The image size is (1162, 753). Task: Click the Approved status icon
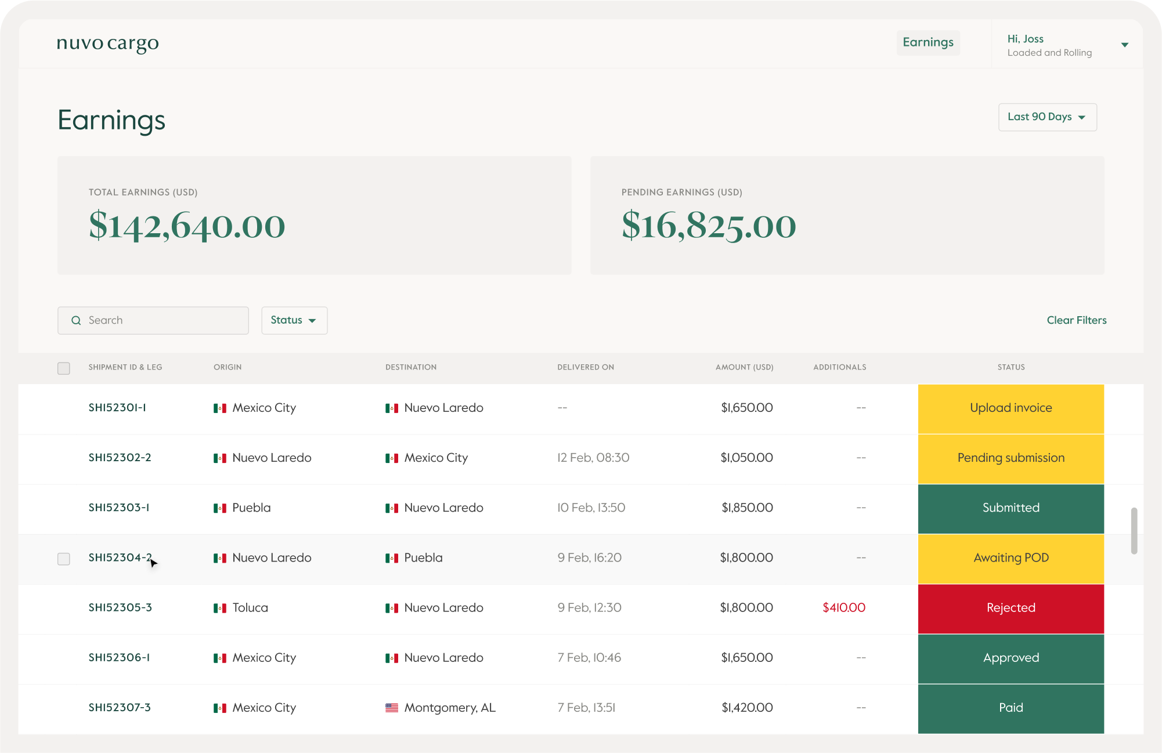tap(1011, 657)
